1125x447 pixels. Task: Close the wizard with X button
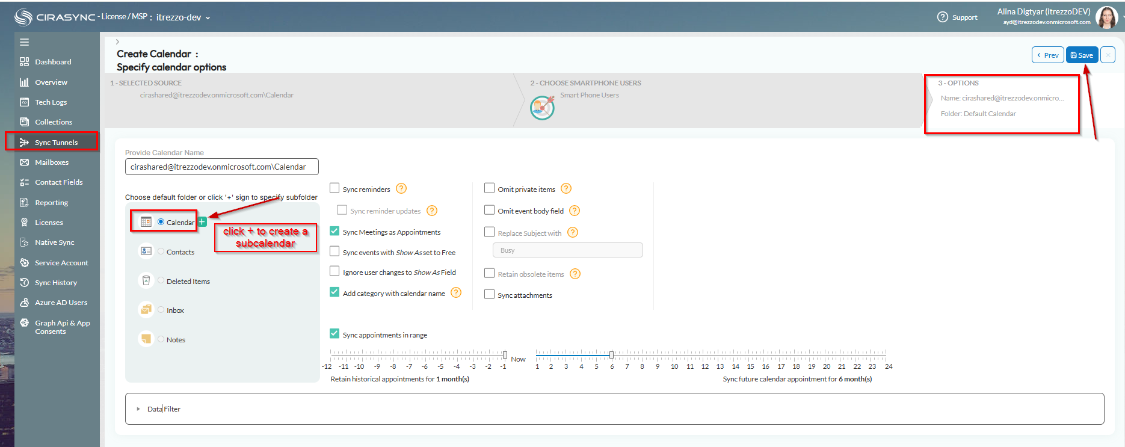1108,55
